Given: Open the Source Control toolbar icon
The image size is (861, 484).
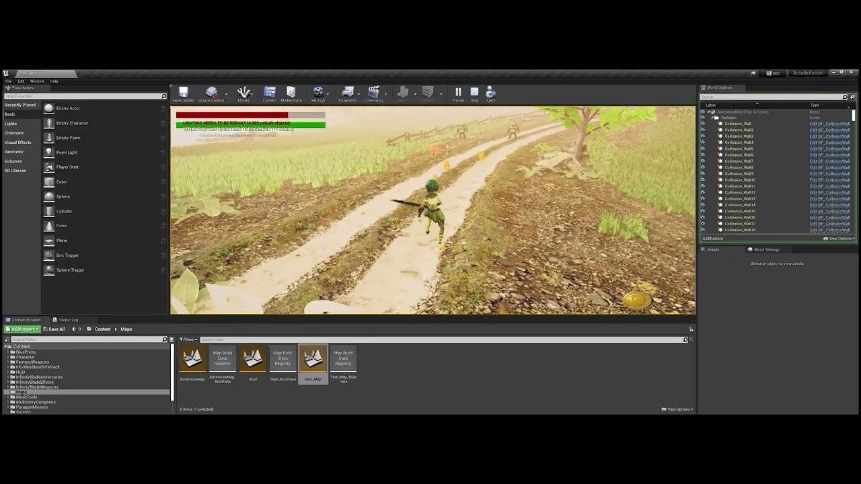Looking at the screenshot, I should point(211,94).
